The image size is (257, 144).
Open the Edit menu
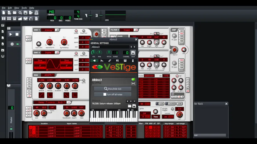tap(10, 8)
